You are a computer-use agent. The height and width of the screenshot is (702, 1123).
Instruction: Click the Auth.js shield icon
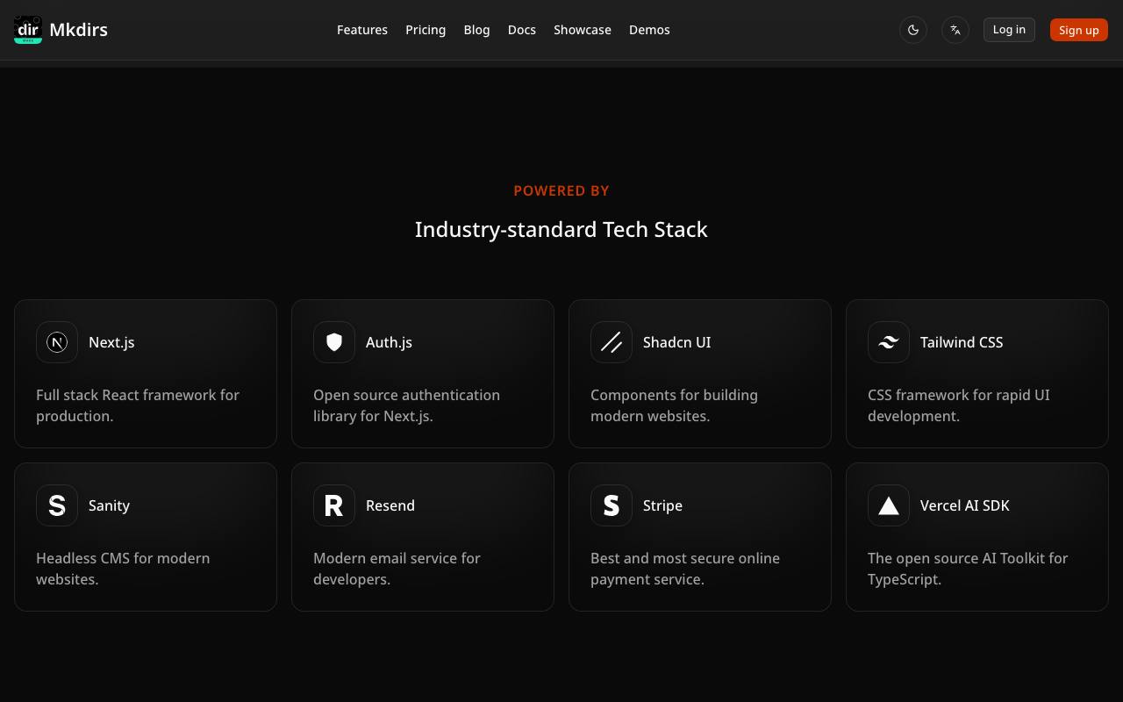(x=334, y=342)
